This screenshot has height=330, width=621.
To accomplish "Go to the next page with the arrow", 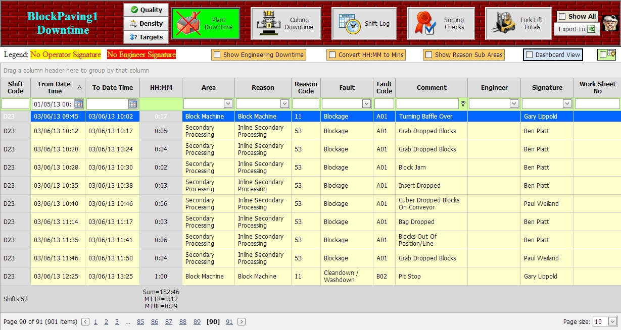I will 242,321.
